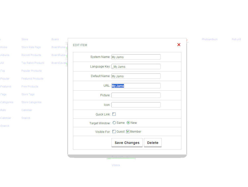Uncheck the Member visibility box
Viewport: 248px width, 187px height.
[x=128, y=132]
